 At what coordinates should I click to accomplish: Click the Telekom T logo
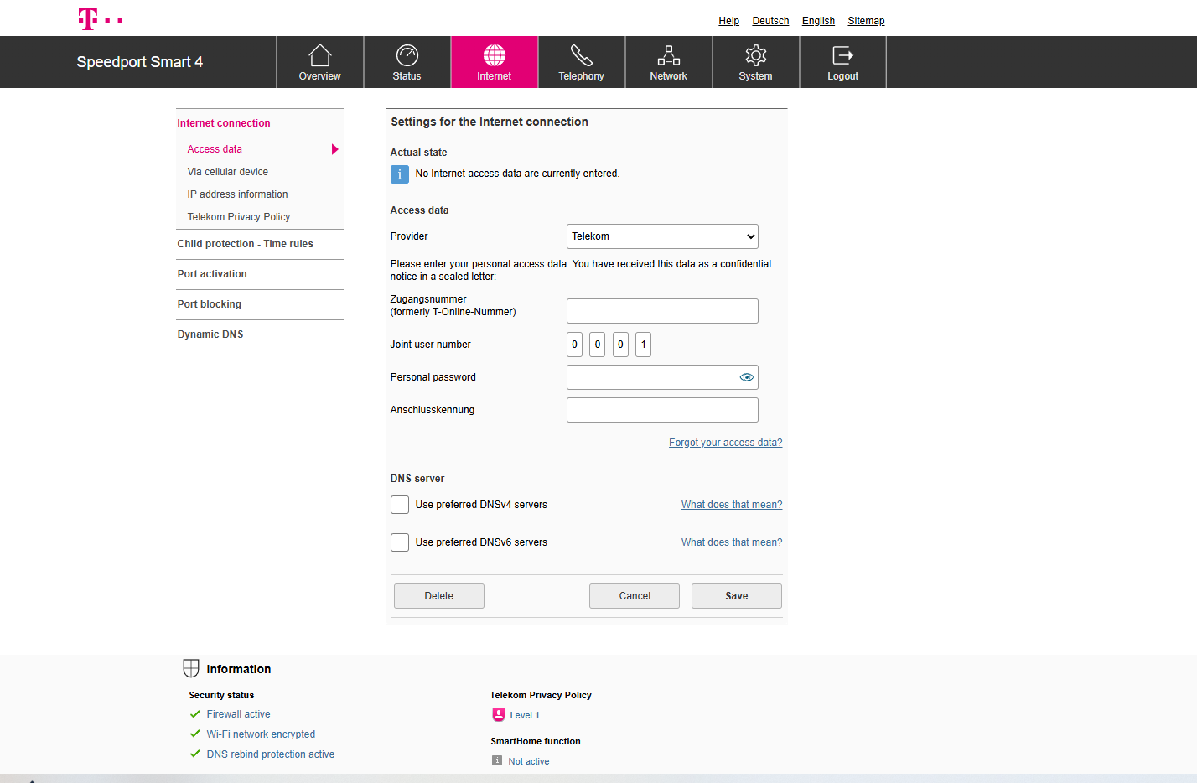tap(88, 19)
